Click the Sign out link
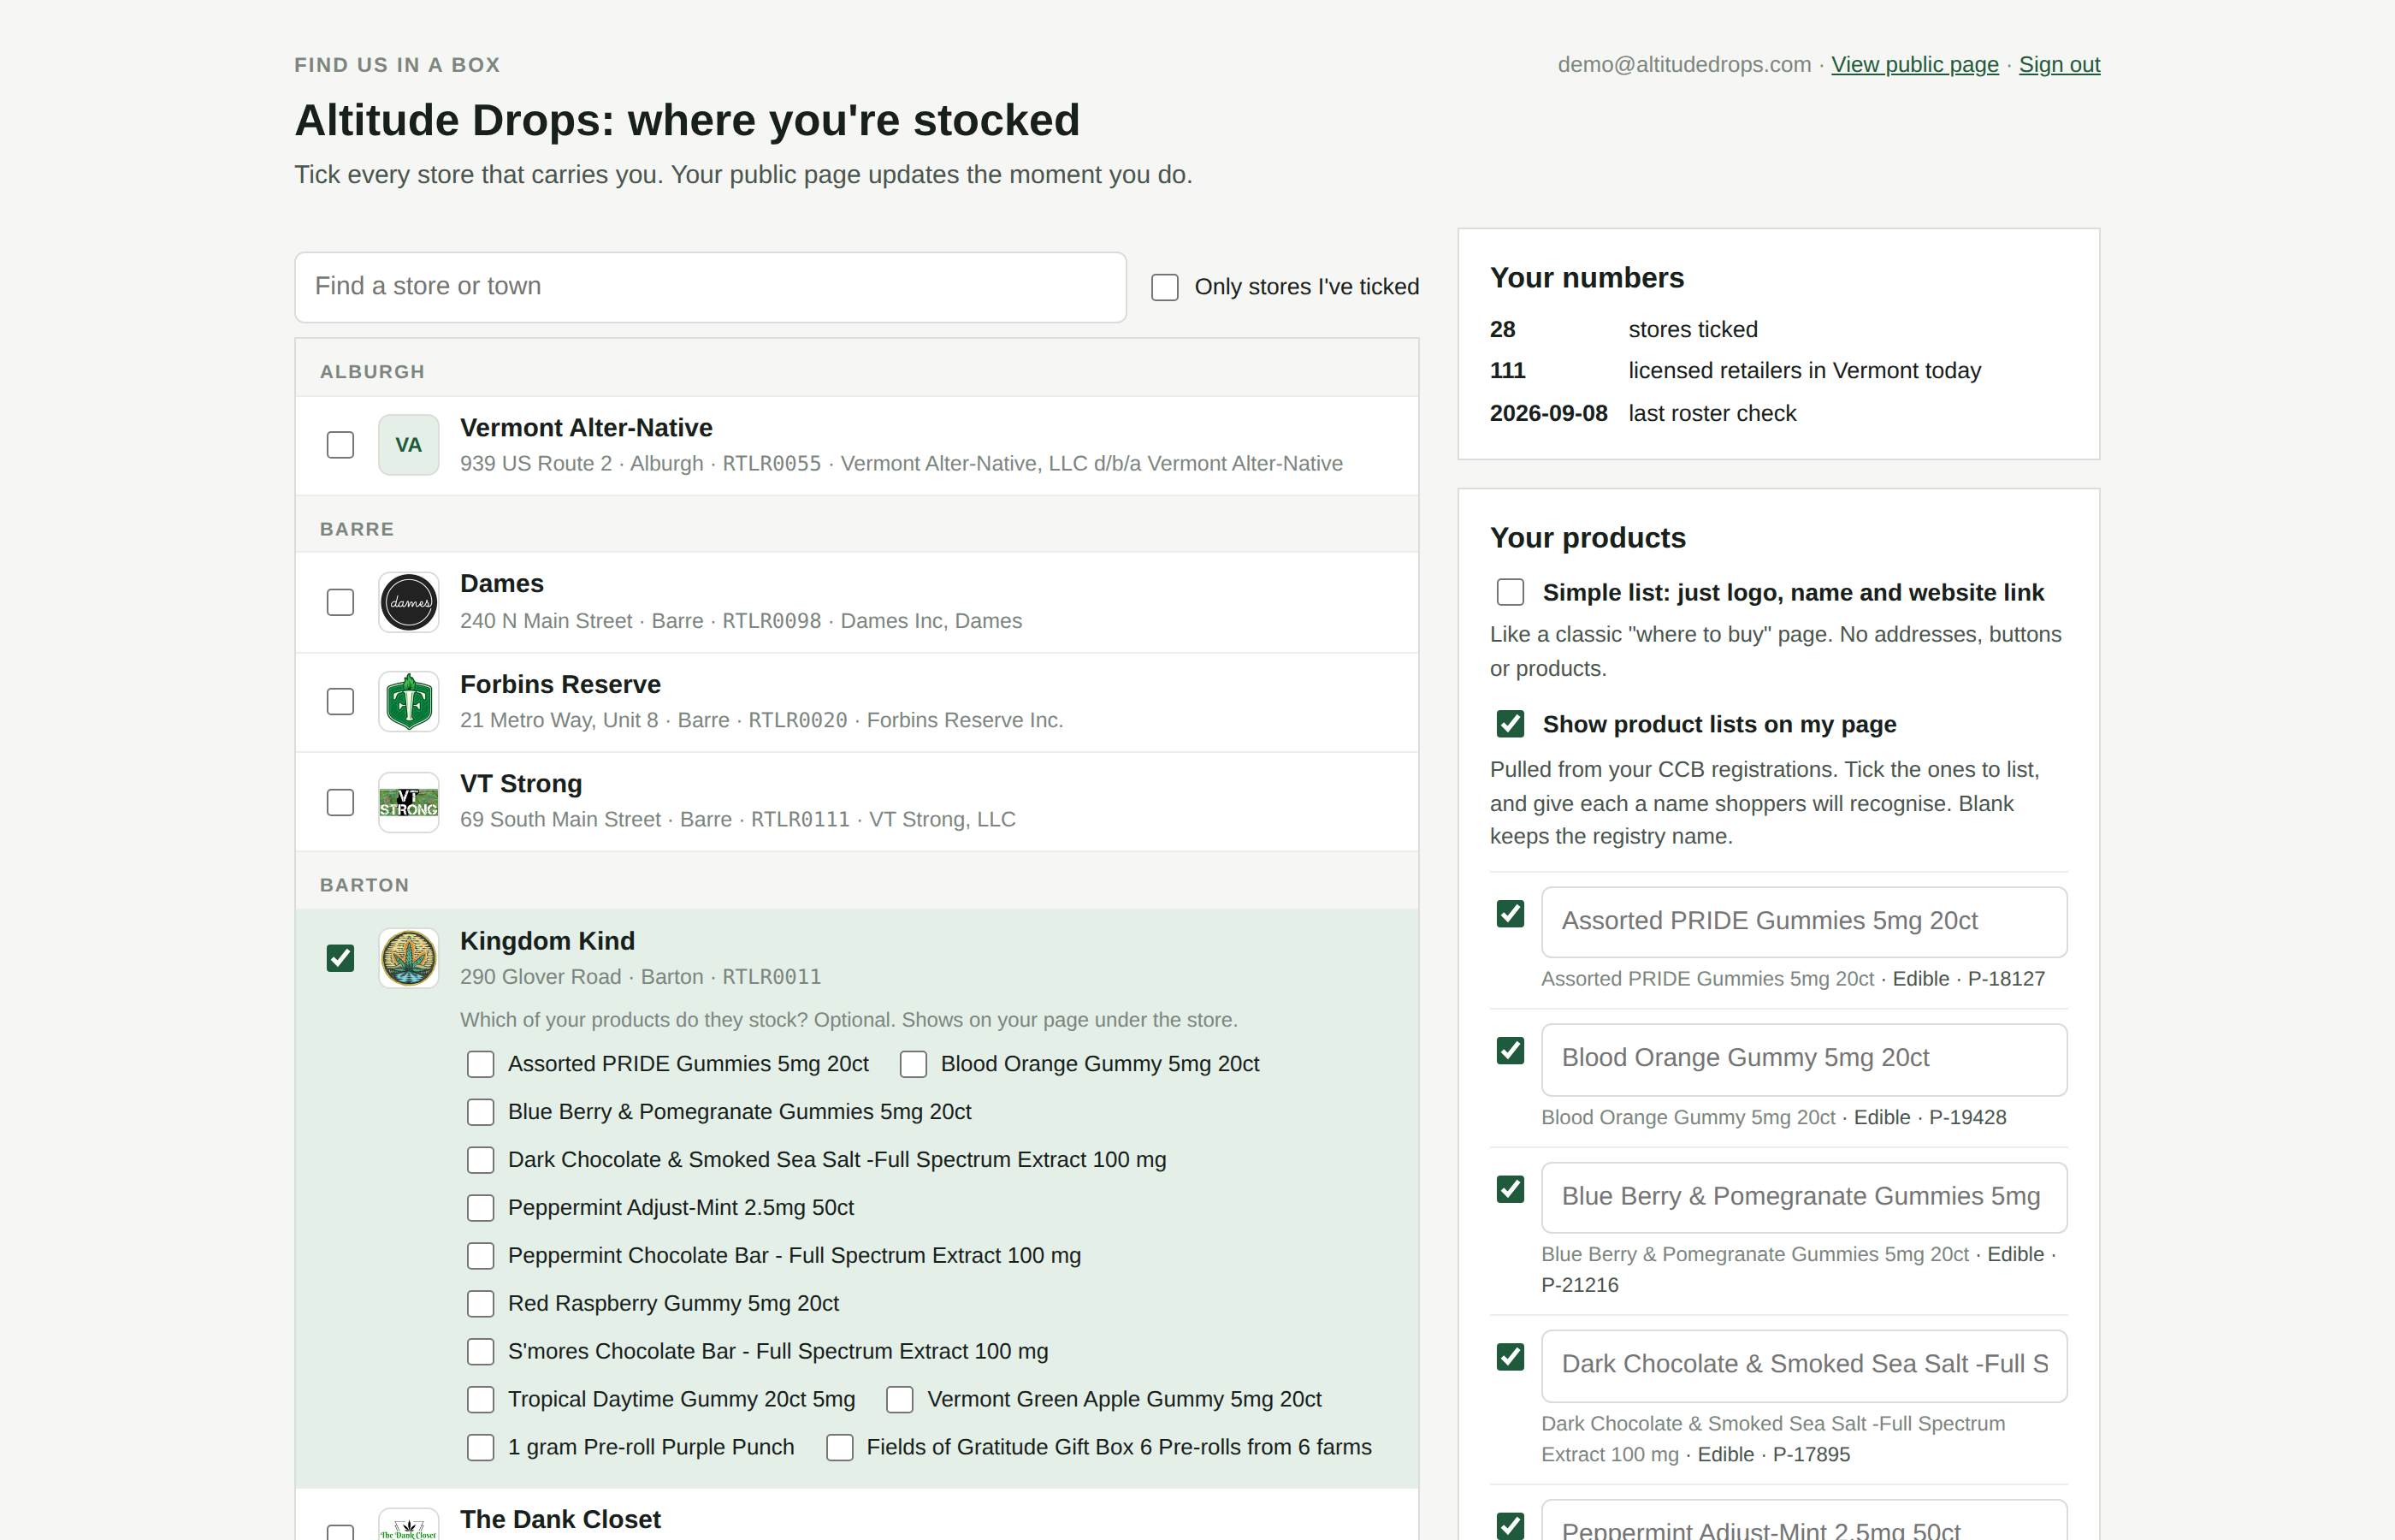Viewport: 2395px width, 1540px height. tap(2059, 64)
